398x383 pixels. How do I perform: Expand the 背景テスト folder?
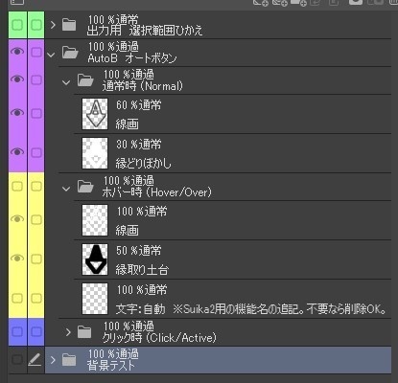pos(53,360)
